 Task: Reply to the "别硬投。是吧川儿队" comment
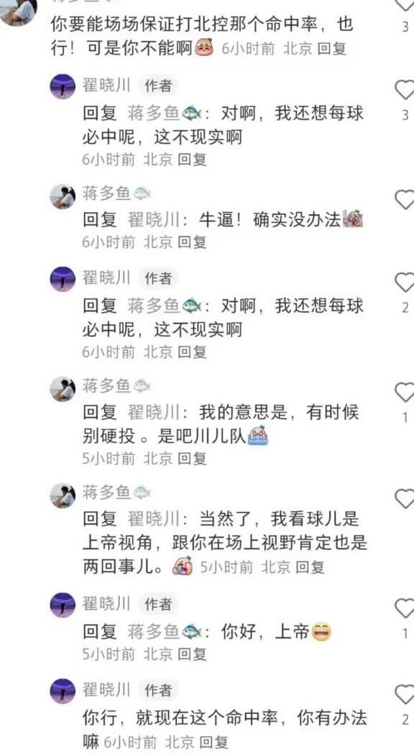pos(193,459)
